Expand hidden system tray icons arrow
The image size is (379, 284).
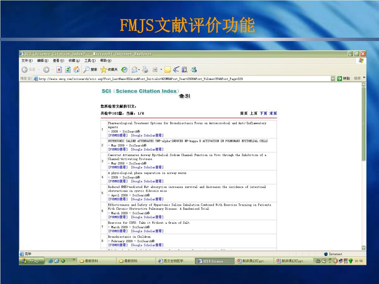tap(335, 261)
